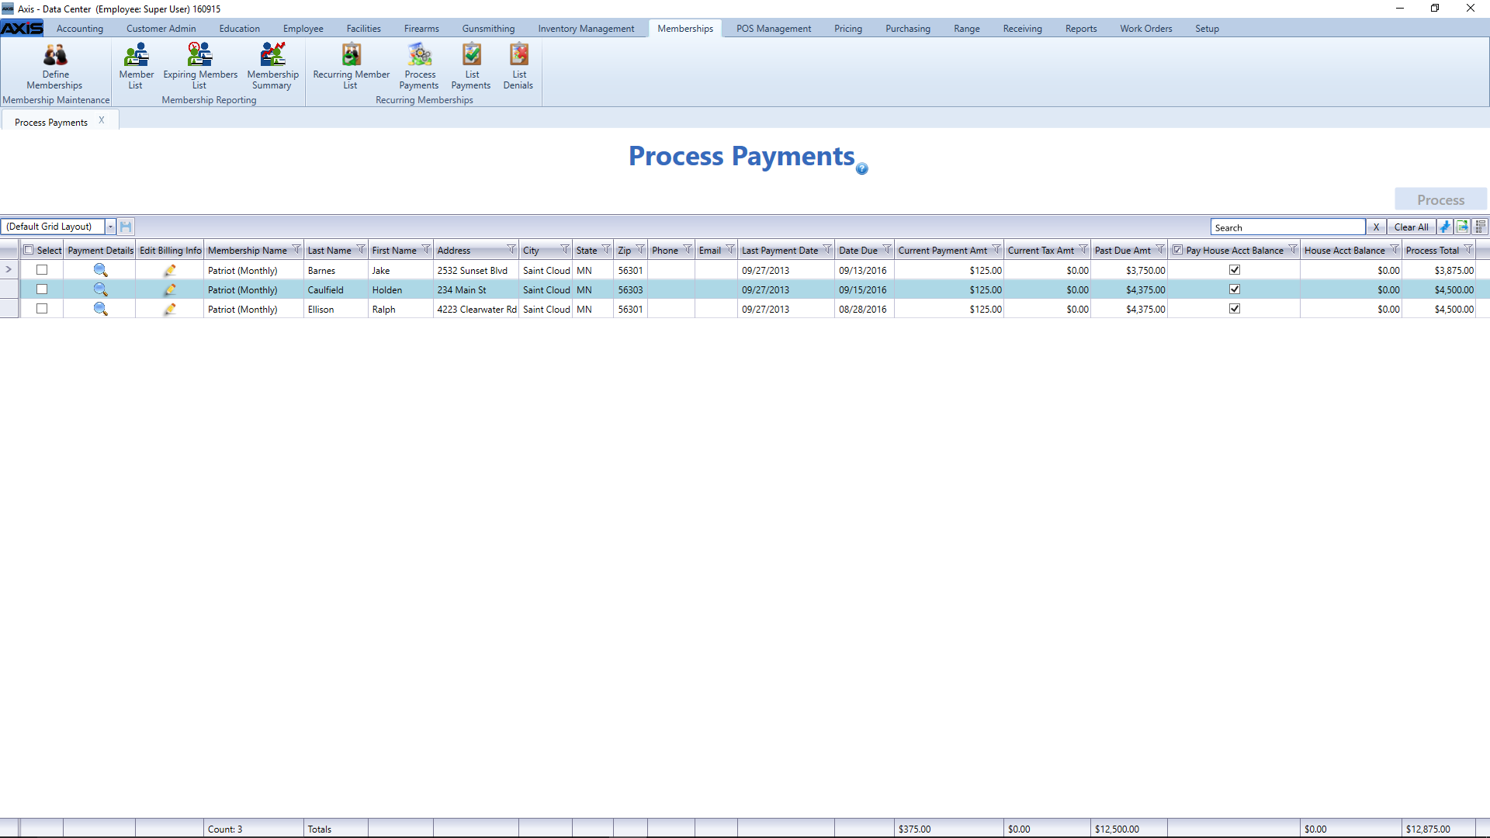The image size is (1490, 838).
Task: Toggle the Select all header checkbox
Action: (29, 250)
